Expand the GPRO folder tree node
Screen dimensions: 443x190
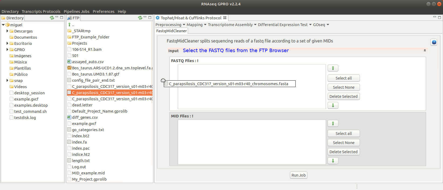click(x=7, y=50)
